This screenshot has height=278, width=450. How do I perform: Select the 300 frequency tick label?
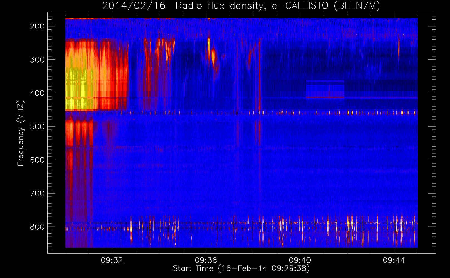point(37,60)
